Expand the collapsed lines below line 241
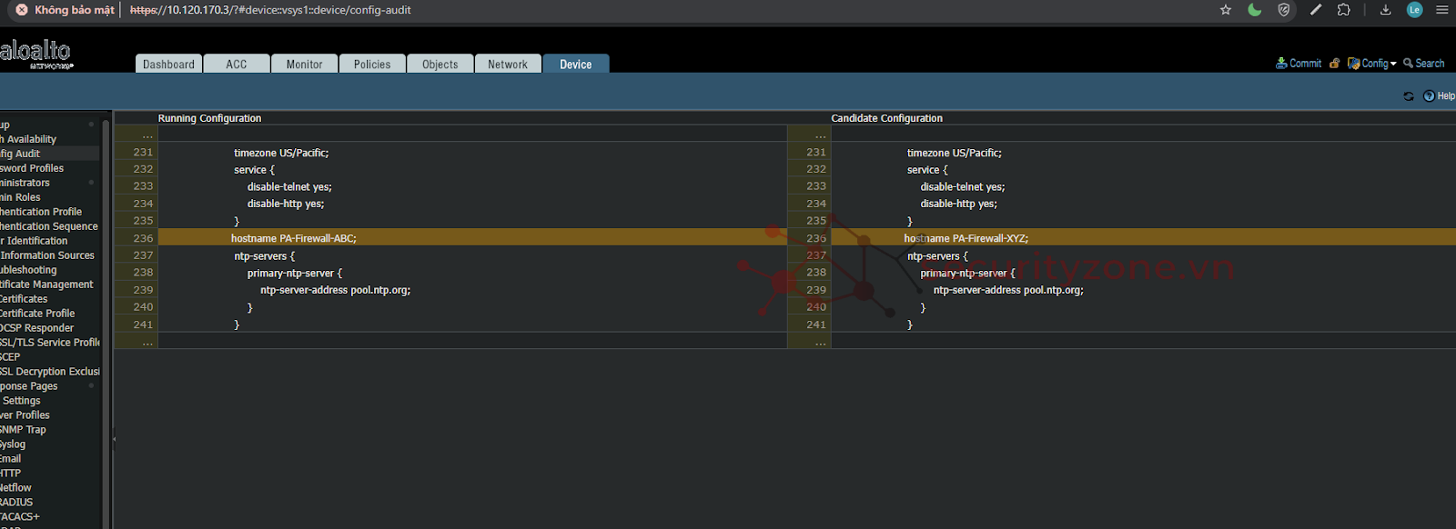This screenshot has height=529, width=1456. (147, 342)
